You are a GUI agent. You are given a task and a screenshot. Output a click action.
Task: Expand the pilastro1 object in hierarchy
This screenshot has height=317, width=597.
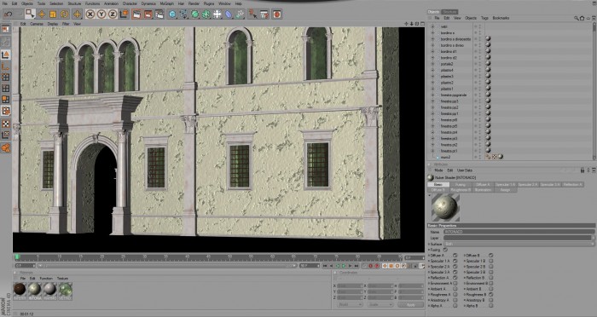pyautogui.click(x=432, y=89)
